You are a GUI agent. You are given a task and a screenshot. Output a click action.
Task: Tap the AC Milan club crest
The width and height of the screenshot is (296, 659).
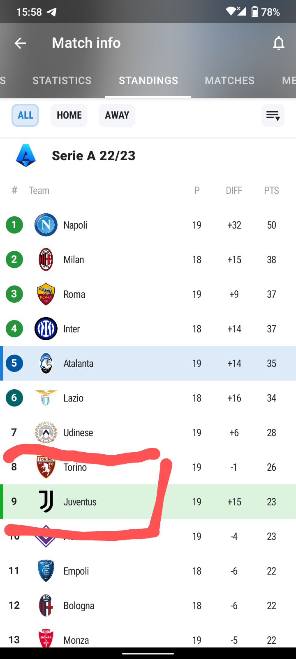click(x=46, y=259)
